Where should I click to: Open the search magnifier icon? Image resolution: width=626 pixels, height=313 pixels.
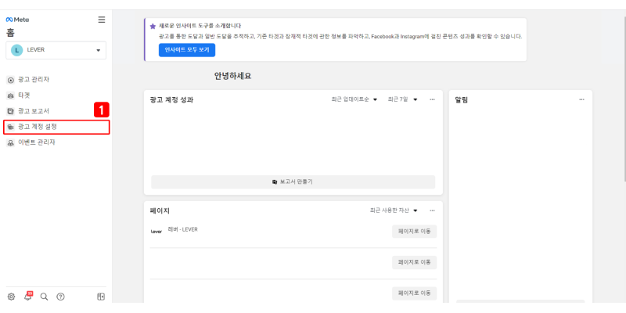coord(45,297)
